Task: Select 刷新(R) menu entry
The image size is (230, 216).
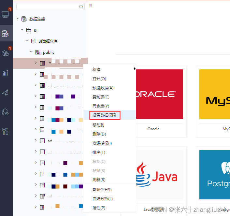Action: click(x=109, y=180)
